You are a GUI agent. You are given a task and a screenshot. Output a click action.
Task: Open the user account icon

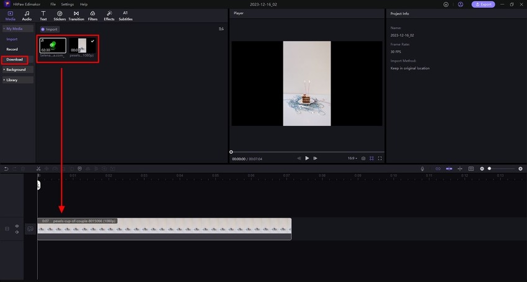click(x=461, y=4)
